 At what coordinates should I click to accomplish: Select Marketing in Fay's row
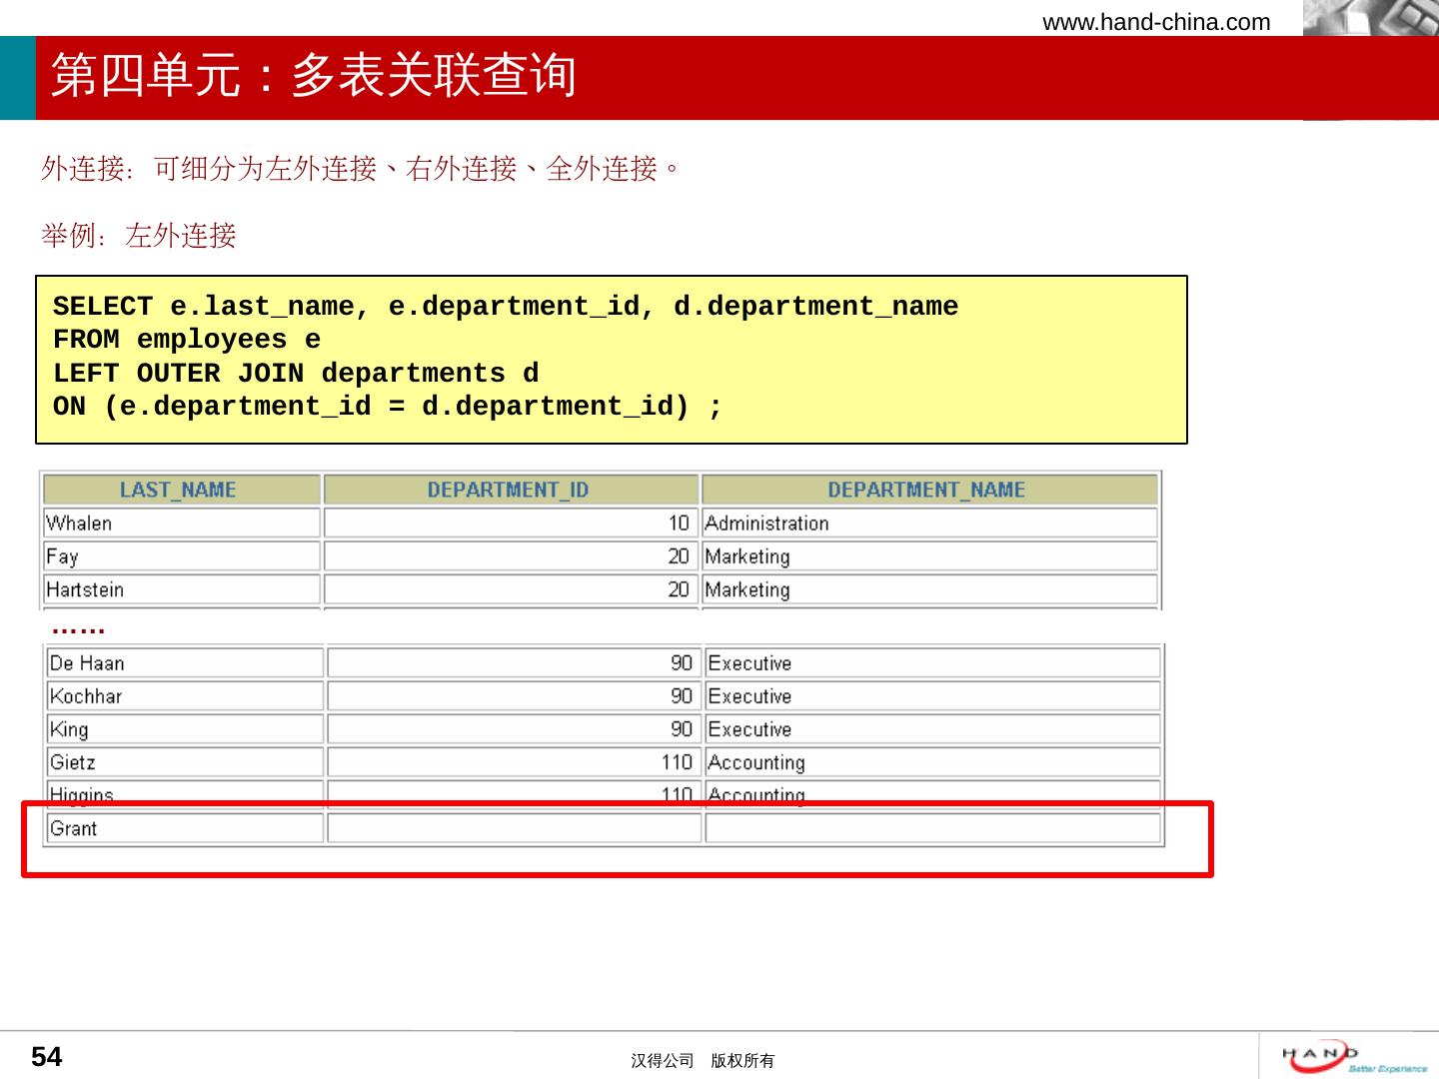tap(929, 556)
